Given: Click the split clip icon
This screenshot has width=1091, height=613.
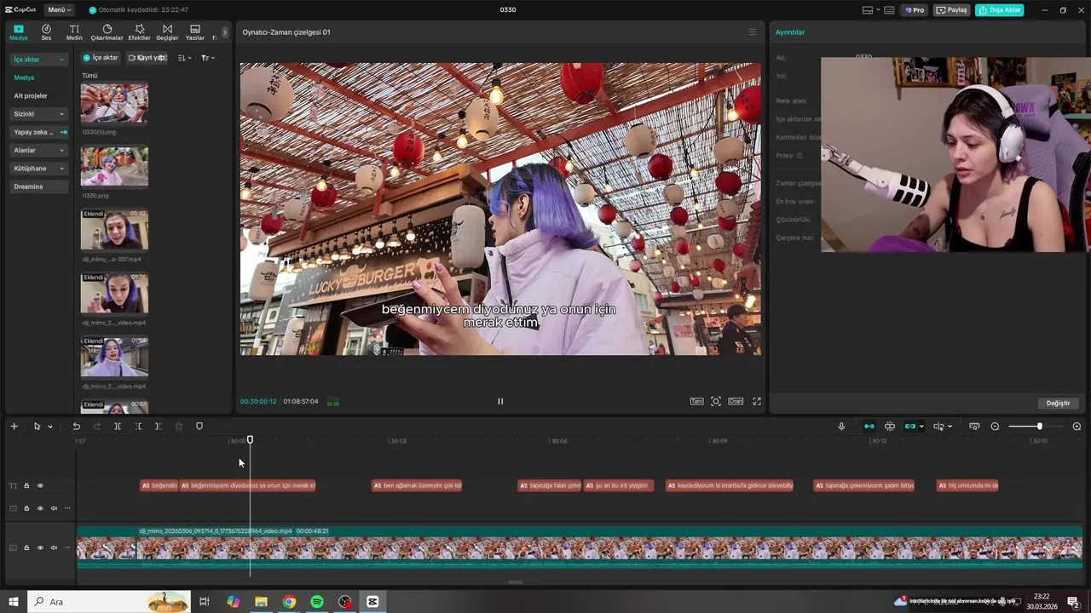Looking at the screenshot, I should [x=118, y=427].
